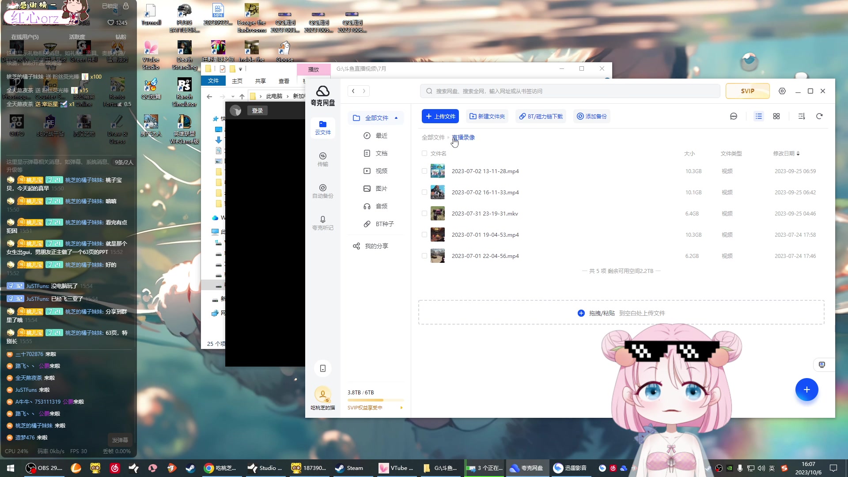This screenshot has height=477, width=848.
Task: Open the 传输 transfer sidebar icon
Action: click(322, 159)
